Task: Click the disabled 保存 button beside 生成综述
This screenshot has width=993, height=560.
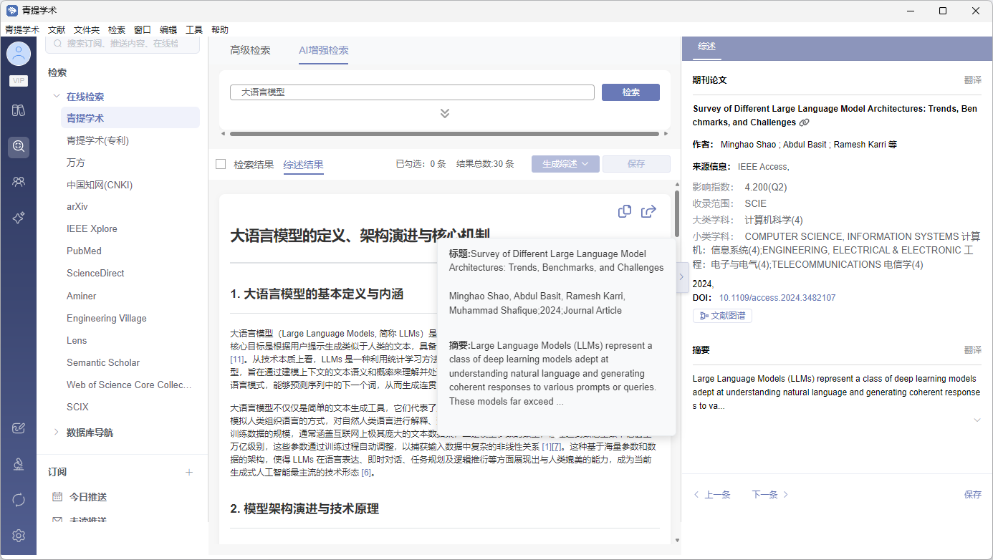Action: 636,164
